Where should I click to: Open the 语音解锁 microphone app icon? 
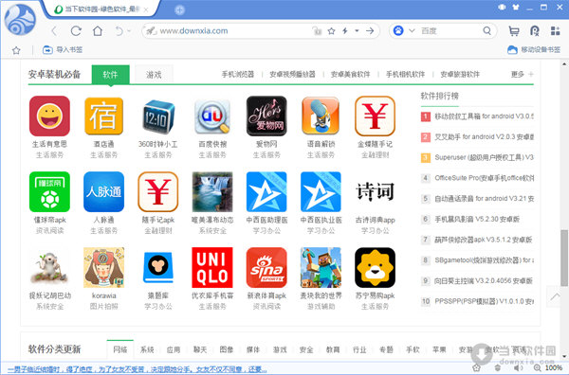point(321,116)
